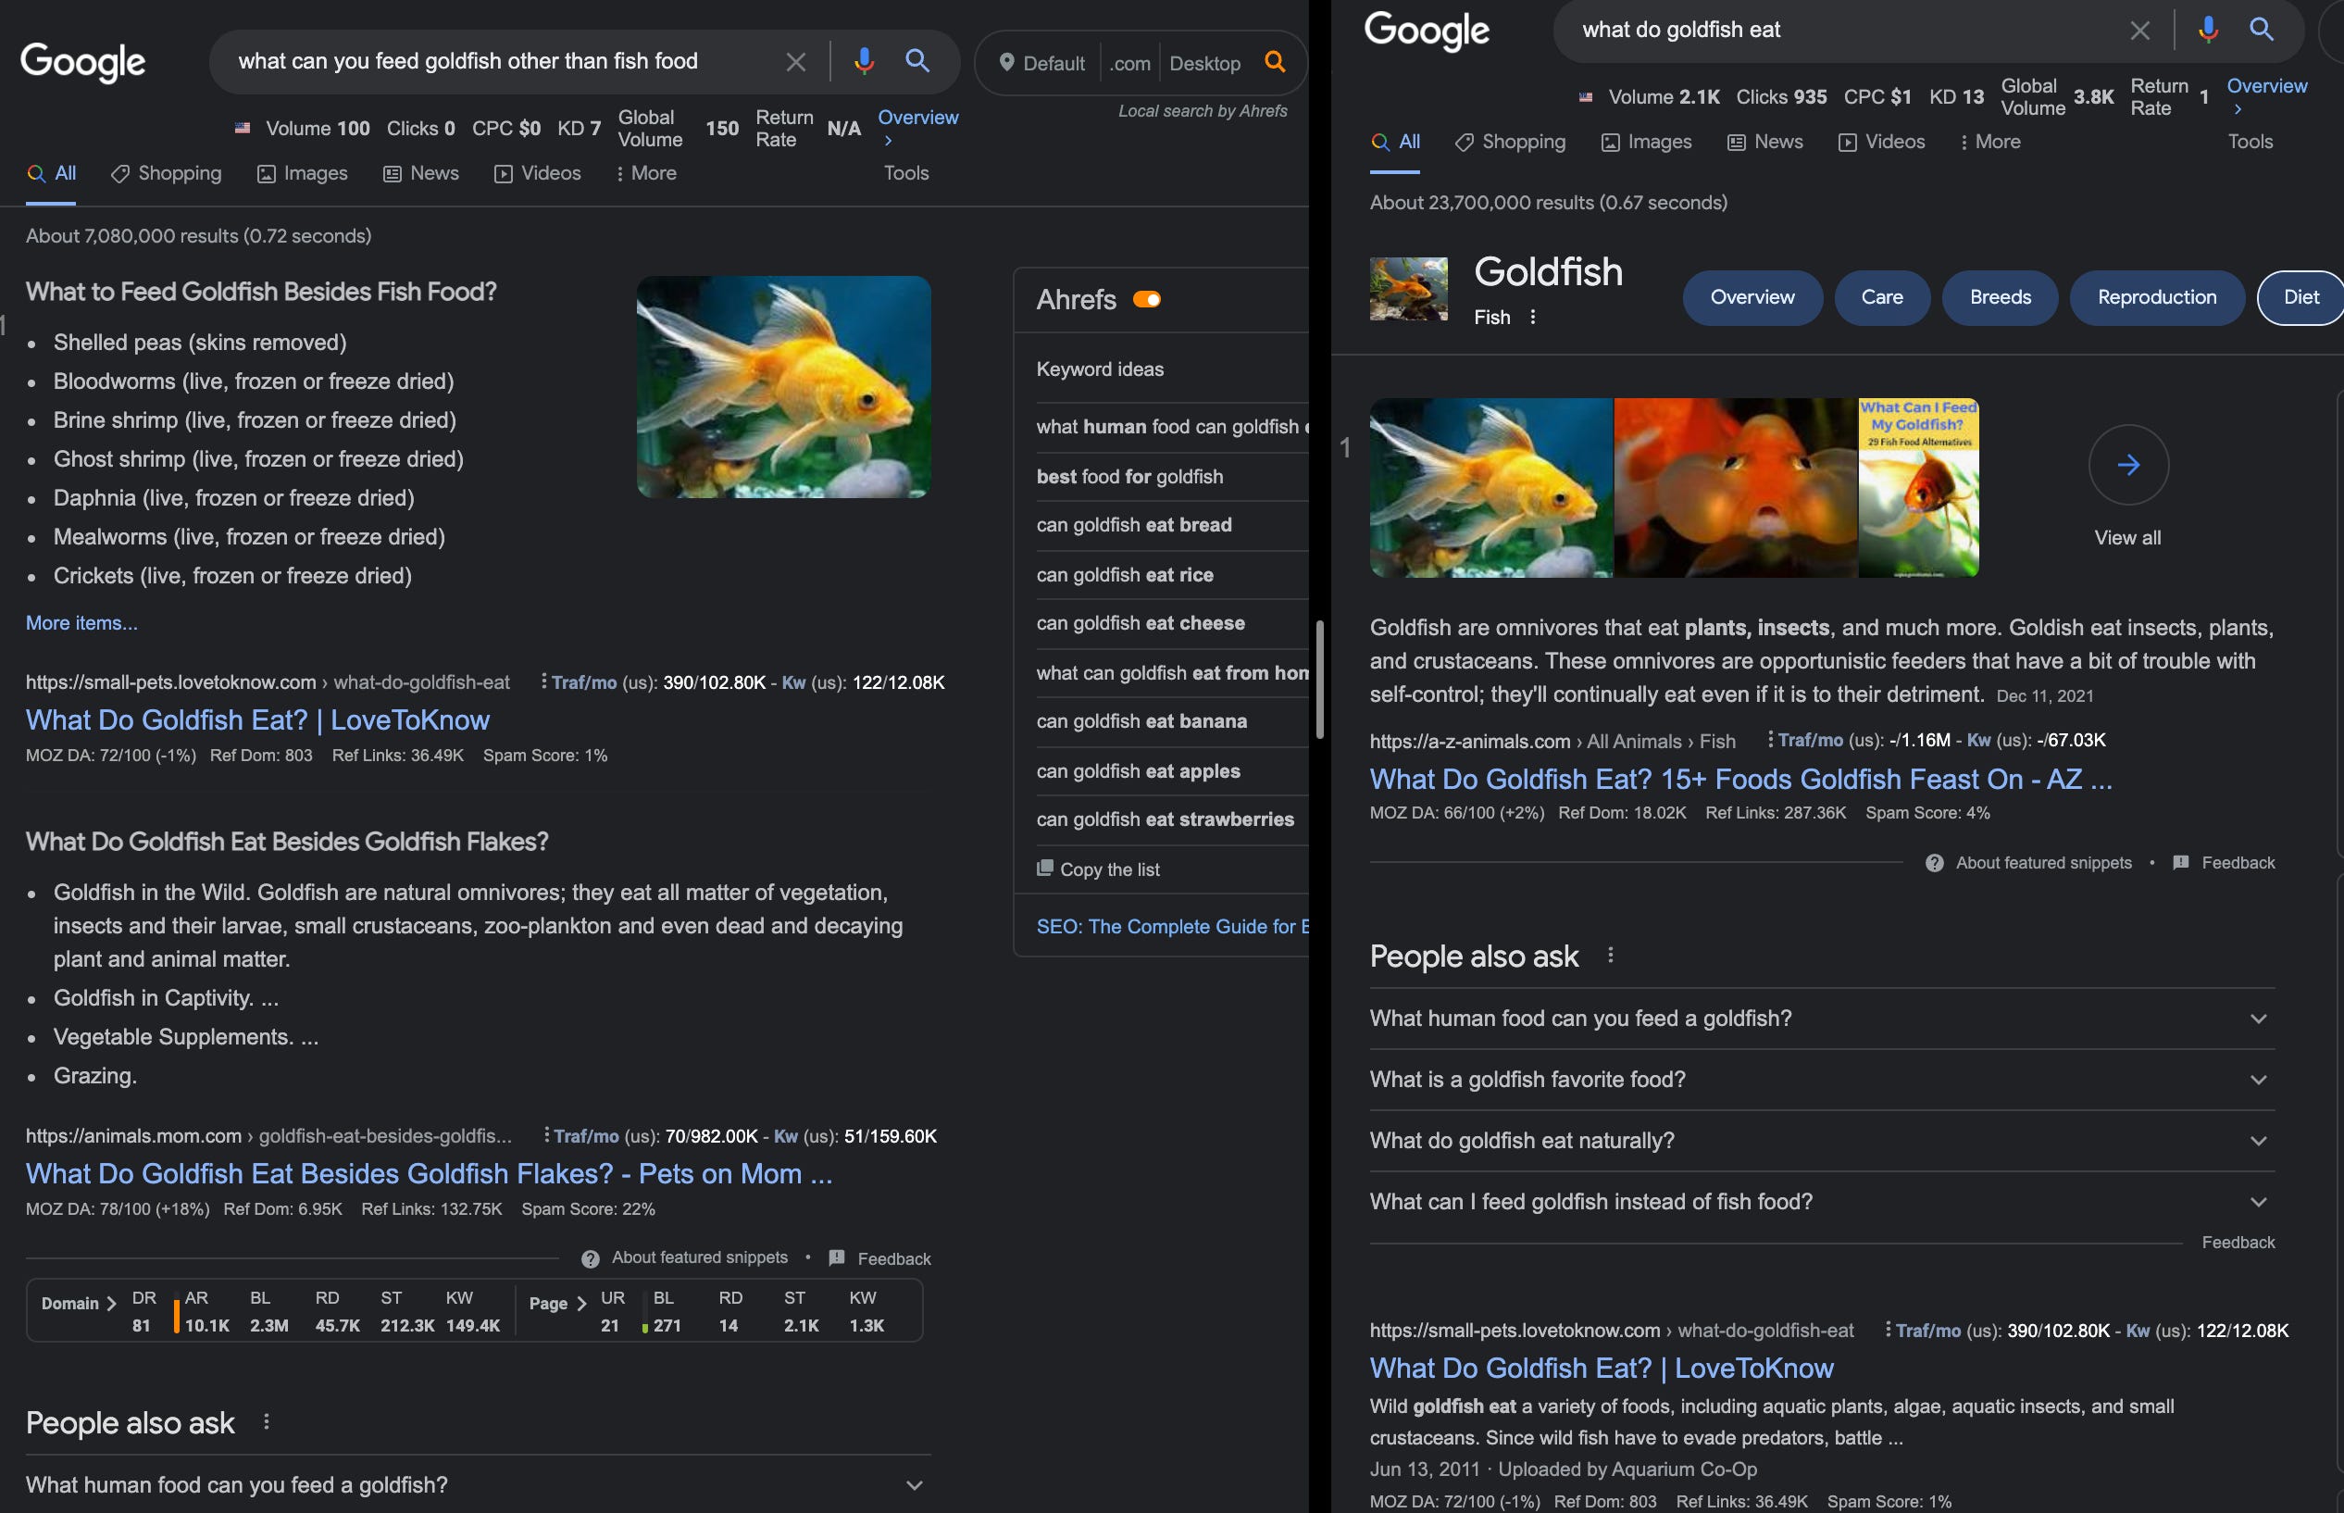Image resolution: width=2344 pixels, height=1513 pixels.
Task: Open 'What Do Goldfish Eat? | LoveToKnow' left result
Action: [x=257, y=720]
